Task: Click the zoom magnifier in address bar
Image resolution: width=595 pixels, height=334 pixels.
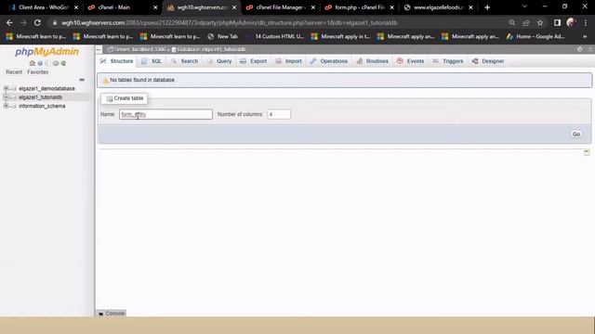Action: (512, 22)
